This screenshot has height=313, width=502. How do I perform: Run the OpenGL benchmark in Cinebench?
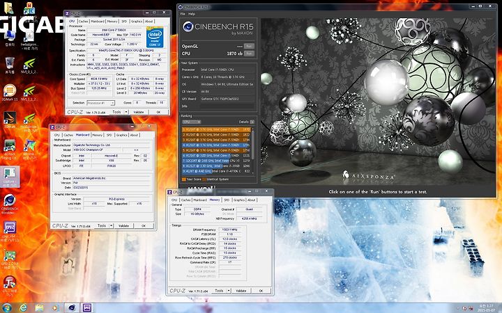(x=249, y=47)
